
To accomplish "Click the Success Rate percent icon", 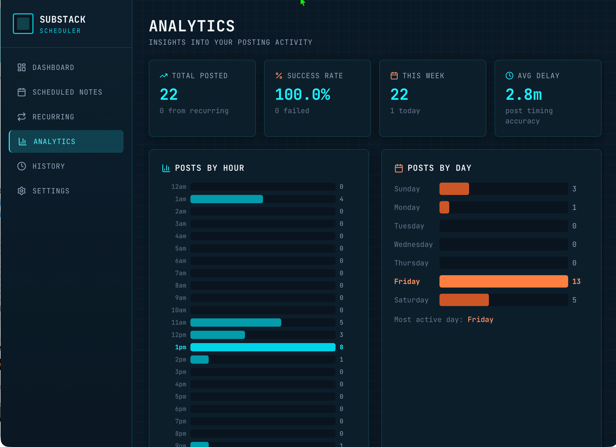I will tap(279, 76).
